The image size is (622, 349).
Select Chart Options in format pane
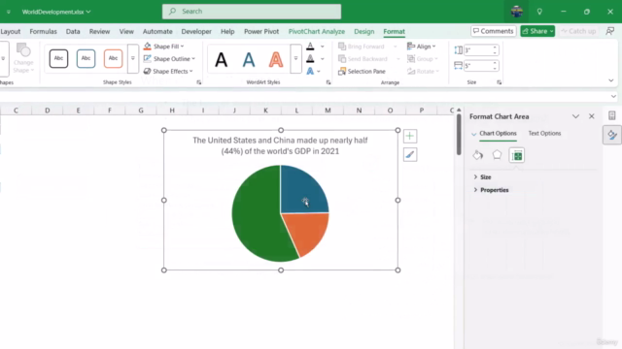pos(498,134)
